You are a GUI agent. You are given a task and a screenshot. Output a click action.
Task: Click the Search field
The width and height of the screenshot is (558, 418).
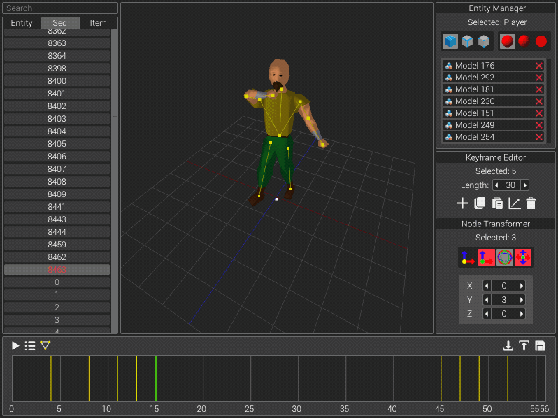point(60,8)
